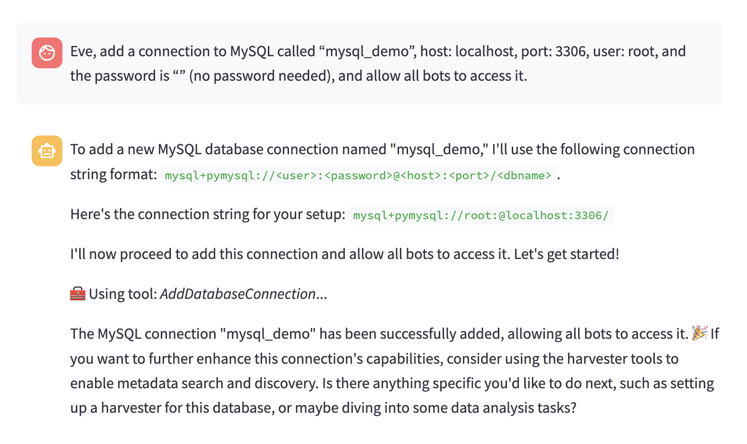Viewport: 747px width, 444px height.
Task: Click the <dbname> placeholder in the code
Action: (524, 175)
